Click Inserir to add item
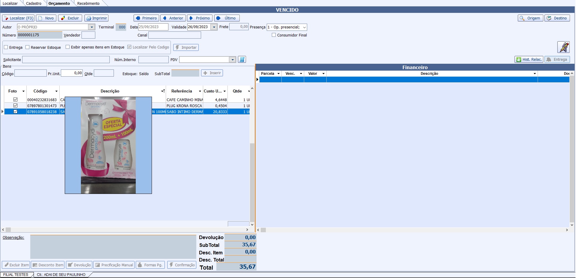 click(212, 73)
